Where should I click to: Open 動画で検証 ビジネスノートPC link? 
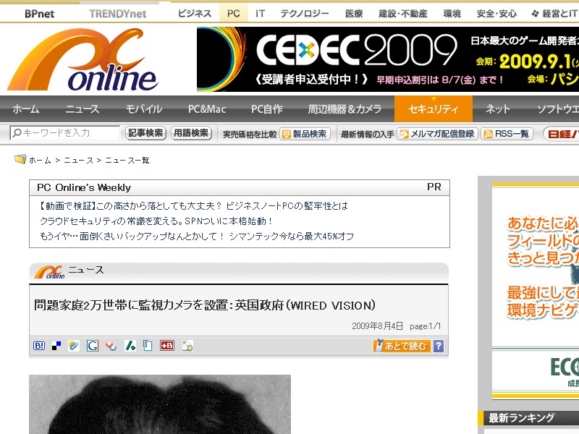point(194,206)
